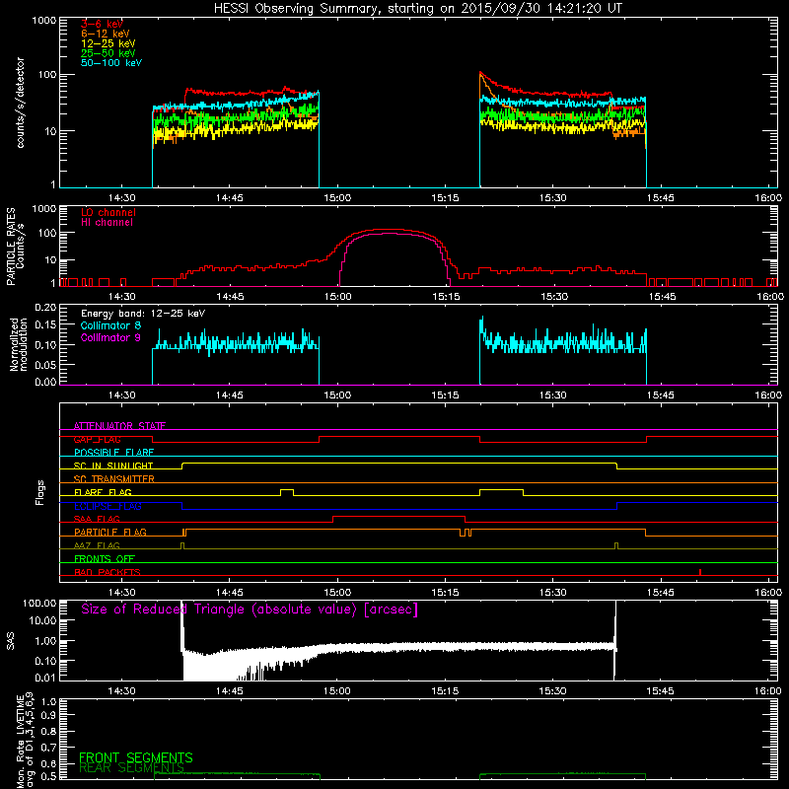This screenshot has width=789, height=789.
Task: Click the Normalized modulation axis label
Action: click(x=19, y=344)
